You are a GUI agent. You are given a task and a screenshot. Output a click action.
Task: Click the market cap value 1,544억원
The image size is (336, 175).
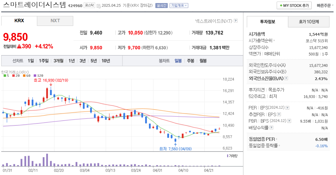coord(318,34)
